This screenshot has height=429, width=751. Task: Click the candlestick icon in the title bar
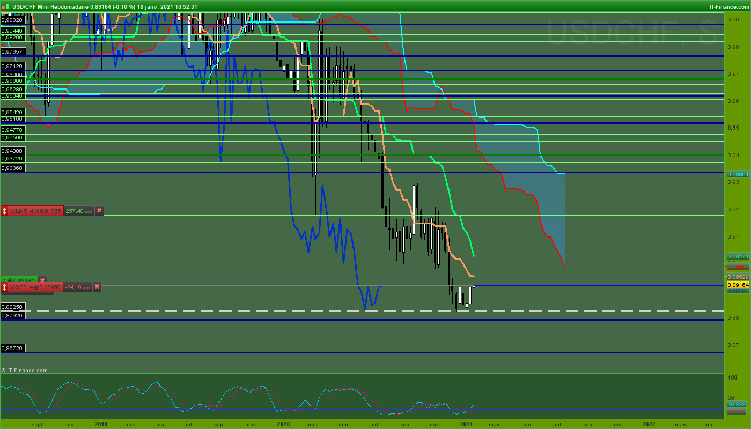tap(6, 6)
